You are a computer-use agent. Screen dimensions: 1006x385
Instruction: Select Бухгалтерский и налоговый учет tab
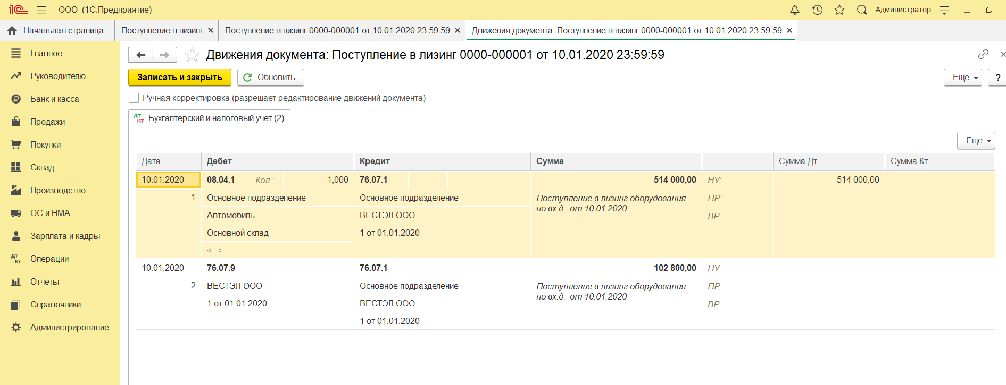(210, 118)
